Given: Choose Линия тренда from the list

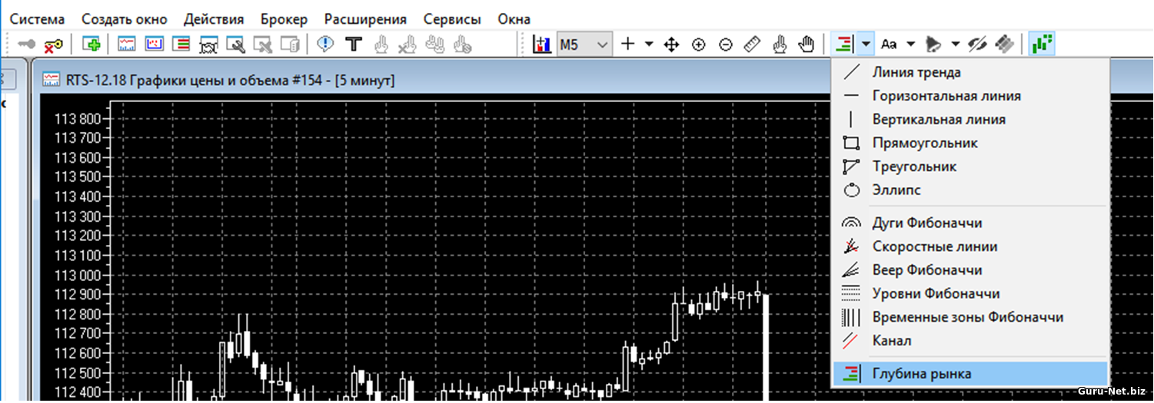Looking at the screenshot, I should click(969, 73).
